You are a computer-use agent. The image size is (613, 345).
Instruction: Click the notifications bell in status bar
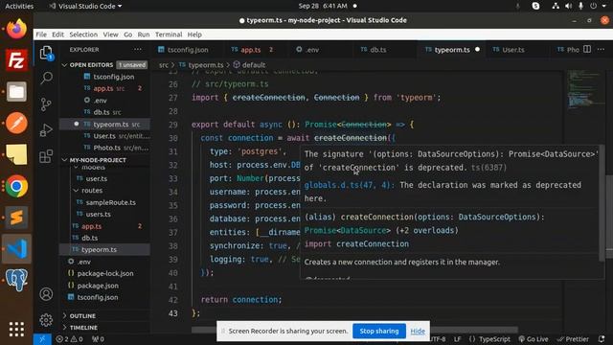(602, 339)
